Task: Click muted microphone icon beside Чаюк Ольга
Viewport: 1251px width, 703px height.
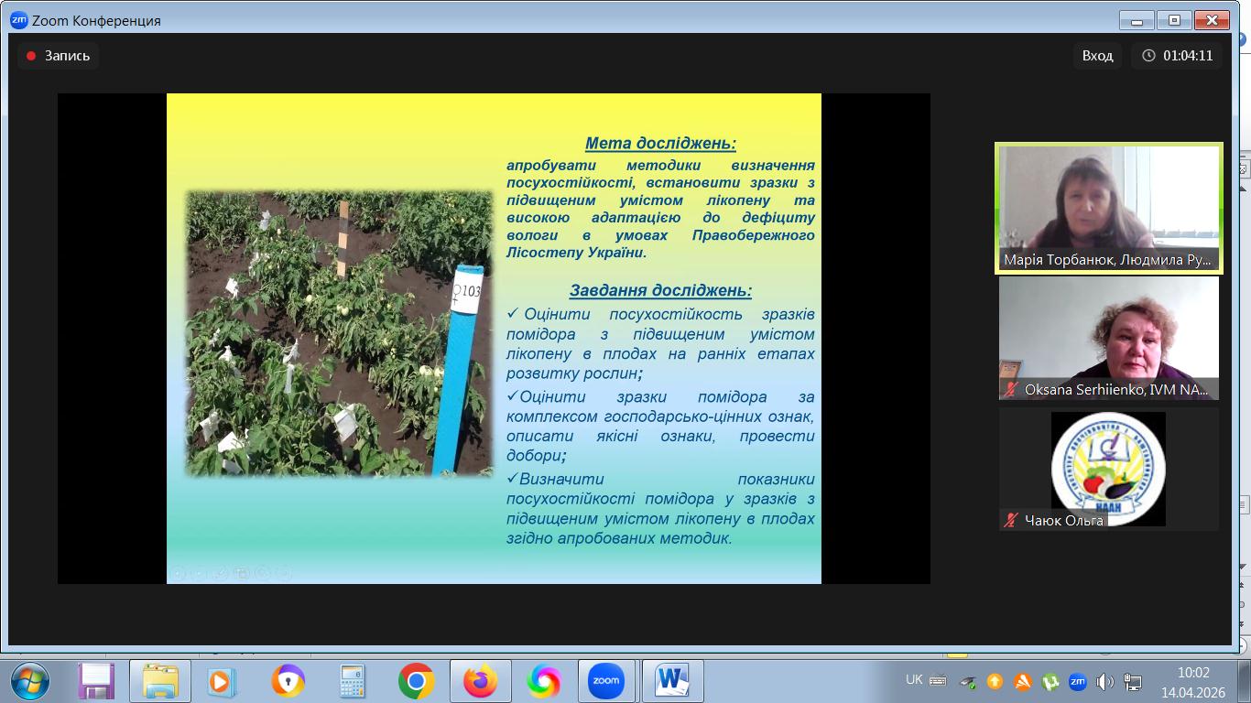Action: 1011,520
